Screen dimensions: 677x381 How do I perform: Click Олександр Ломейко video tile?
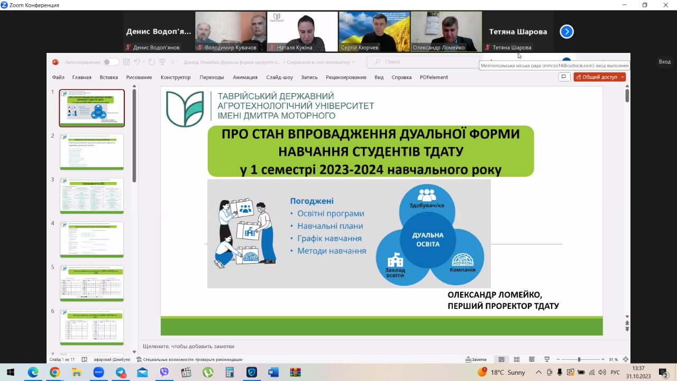[x=446, y=31]
